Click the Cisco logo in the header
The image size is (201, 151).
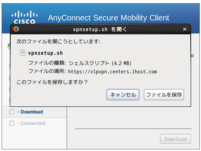[x=25, y=17]
